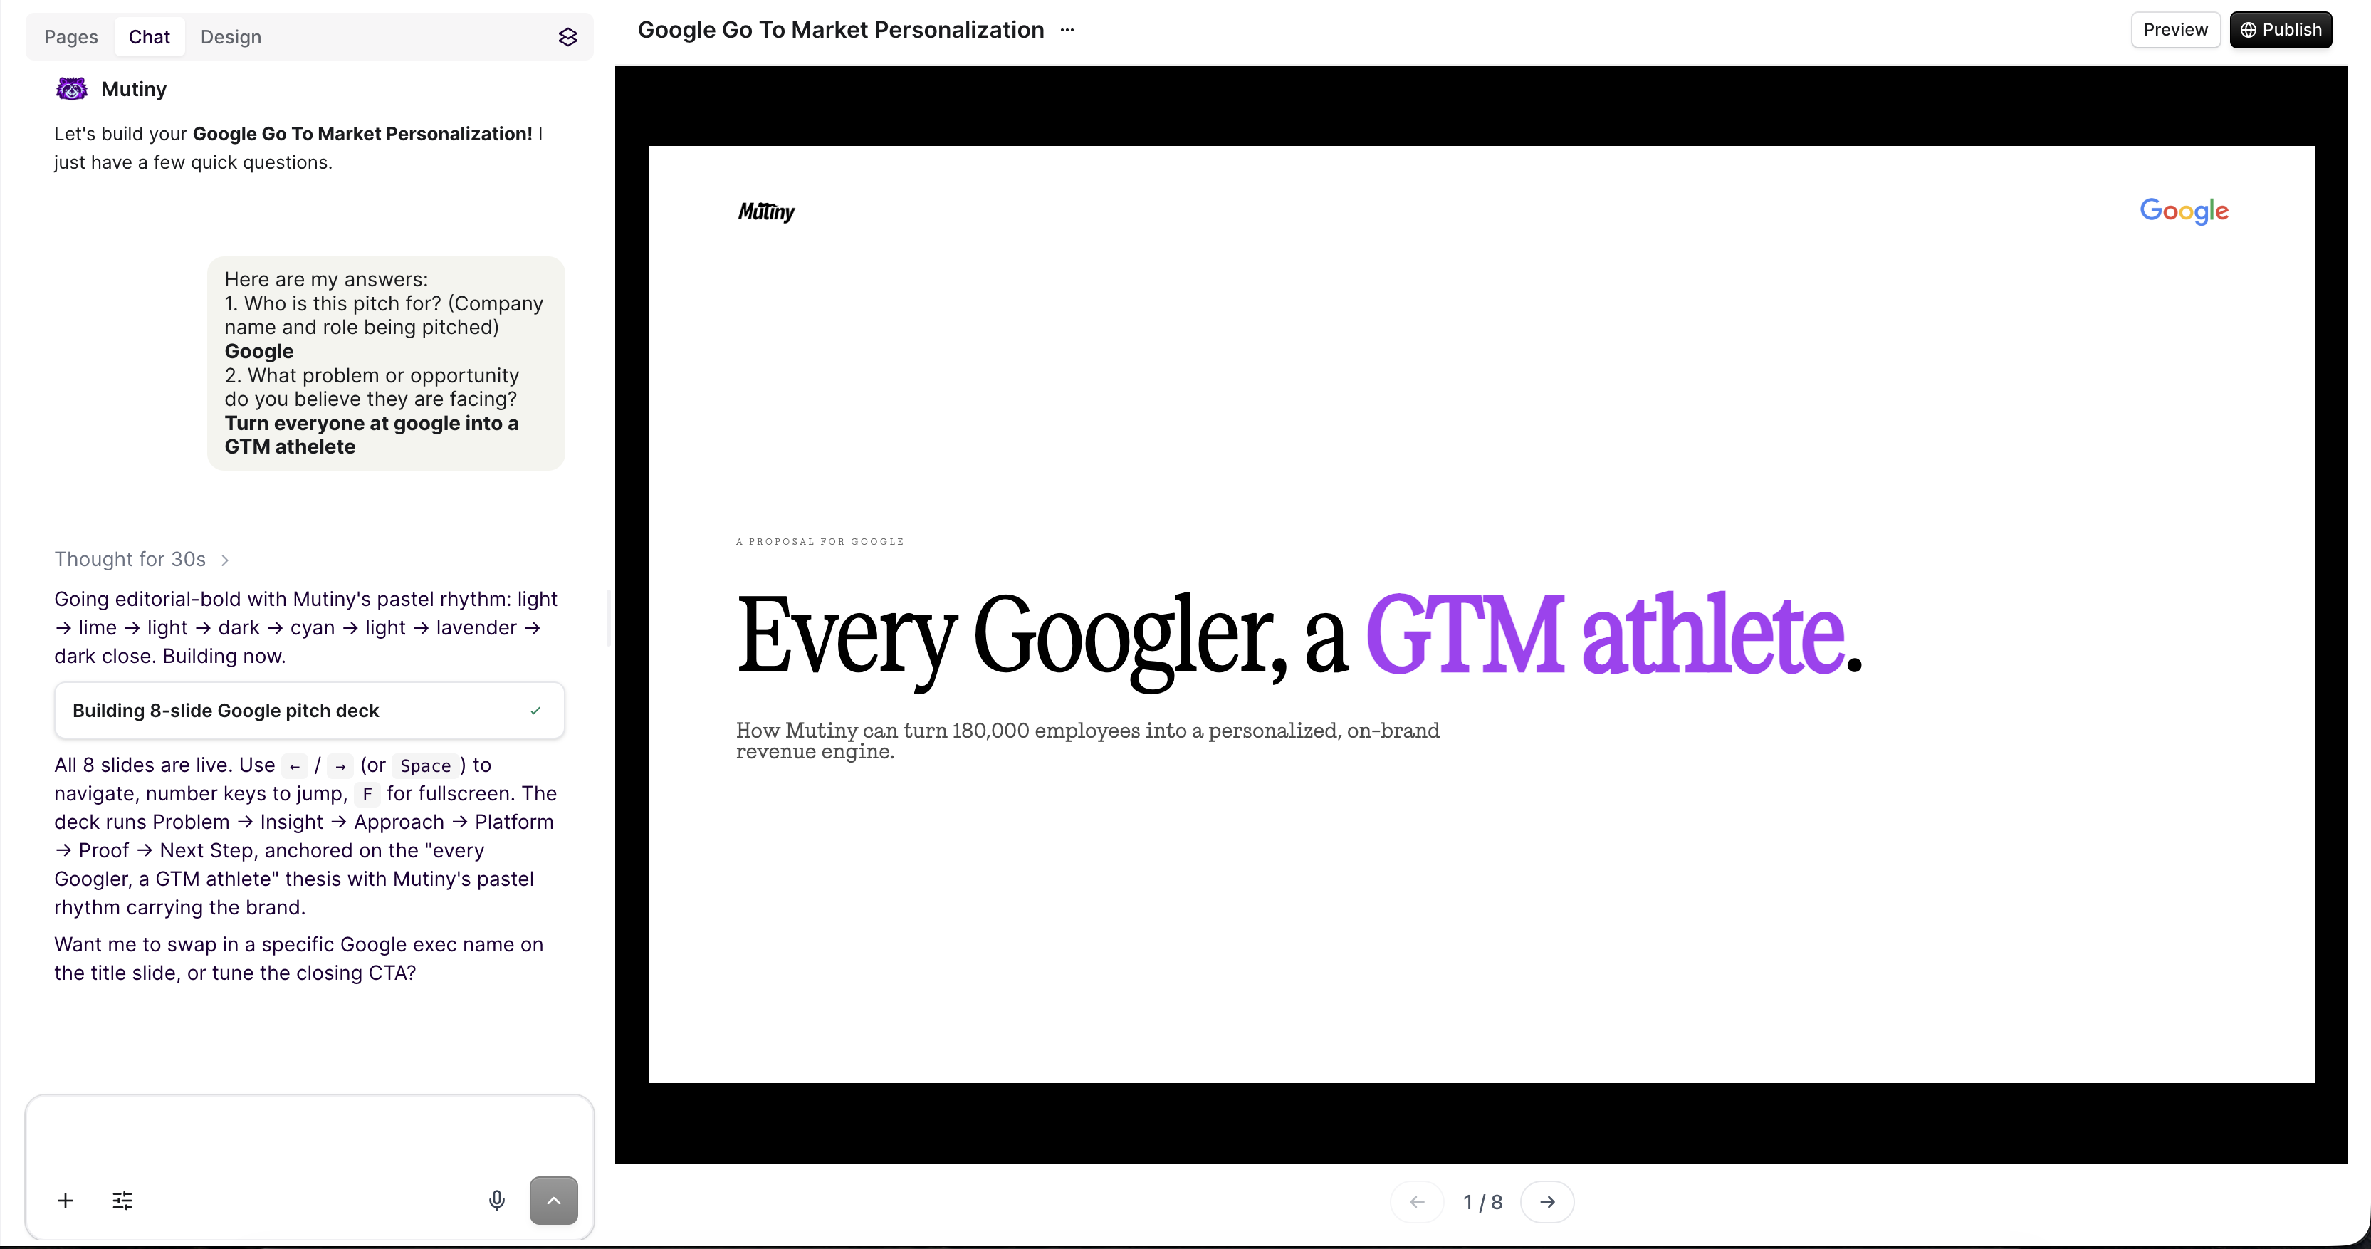2371x1249 pixels.
Task: Click the right arrow key hint in chat
Action: point(340,765)
